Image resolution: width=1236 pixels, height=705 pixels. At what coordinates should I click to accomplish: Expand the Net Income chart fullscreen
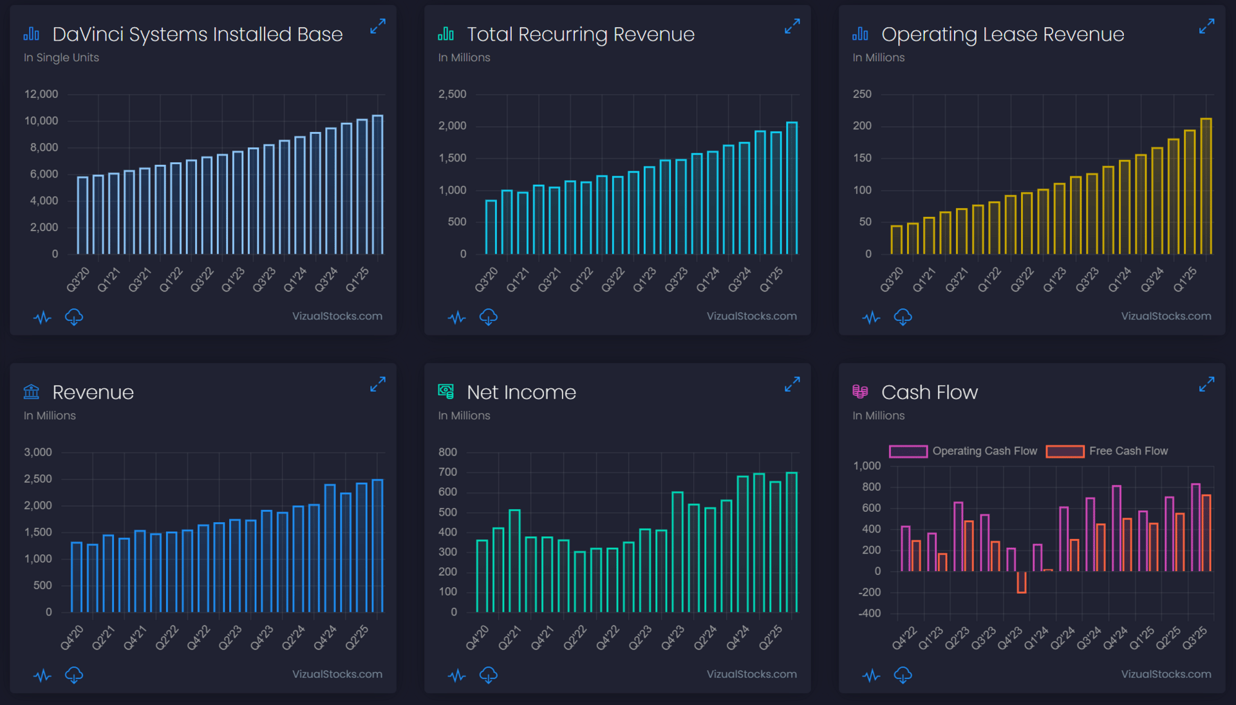[792, 384]
